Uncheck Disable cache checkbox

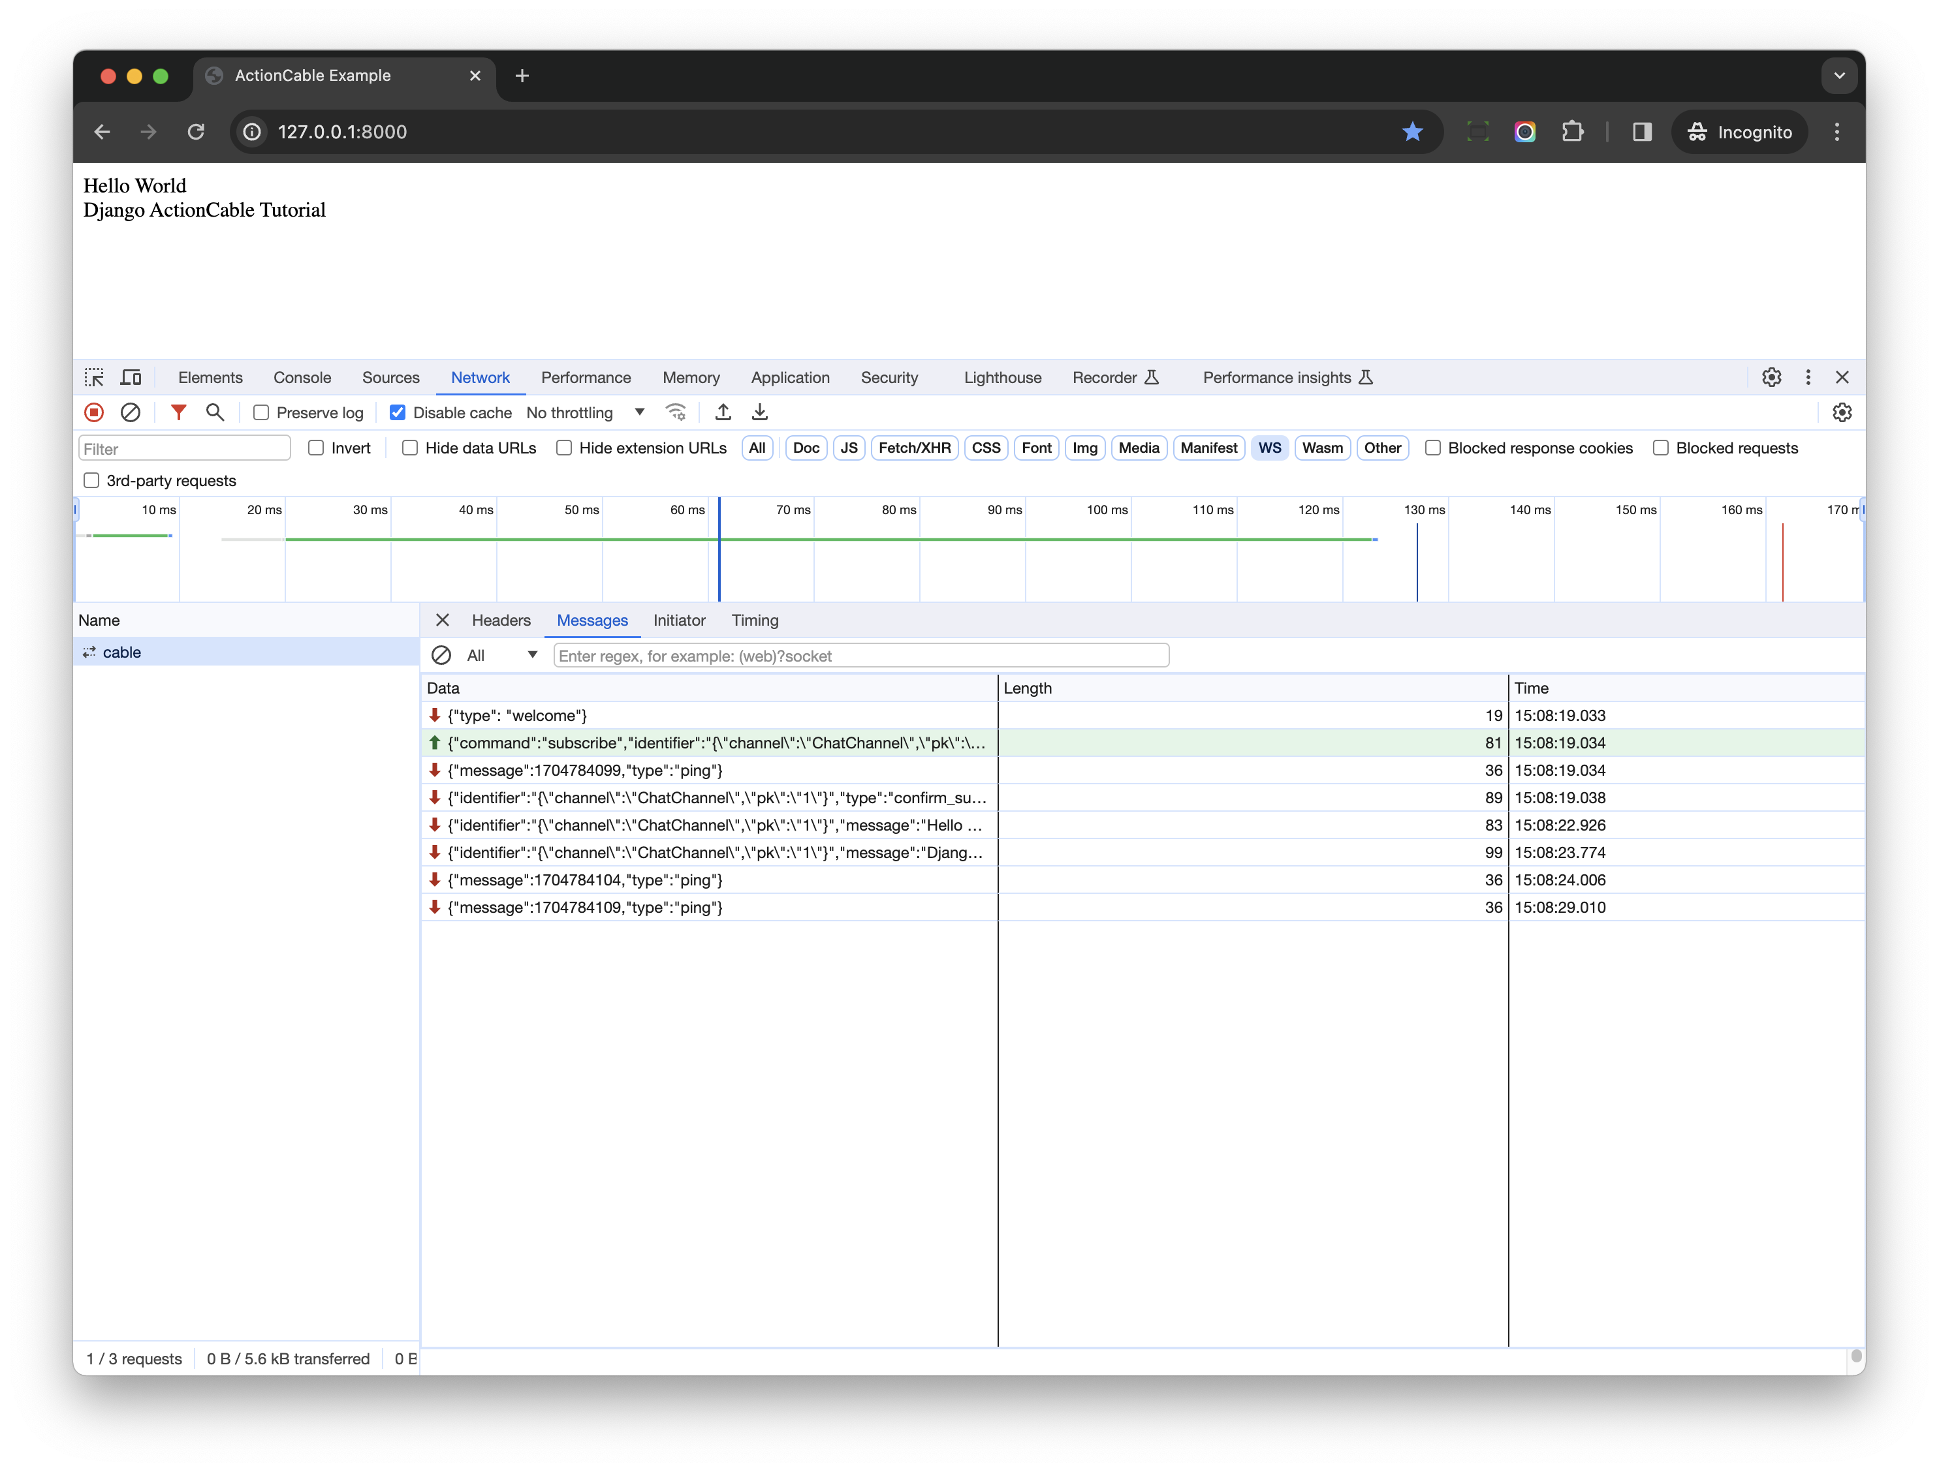[x=398, y=412]
